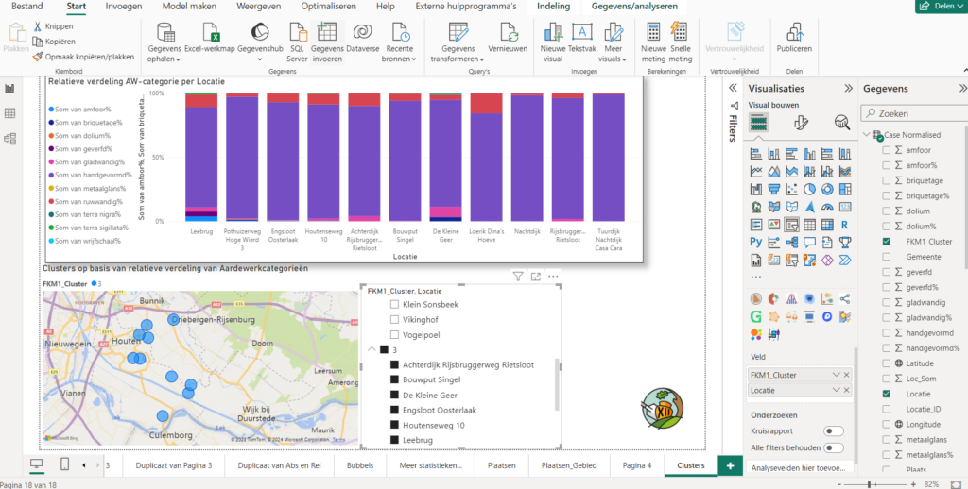The height and width of the screenshot is (489, 968).
Task: Add a new page with plus button
Action: (x=730, y=465)
